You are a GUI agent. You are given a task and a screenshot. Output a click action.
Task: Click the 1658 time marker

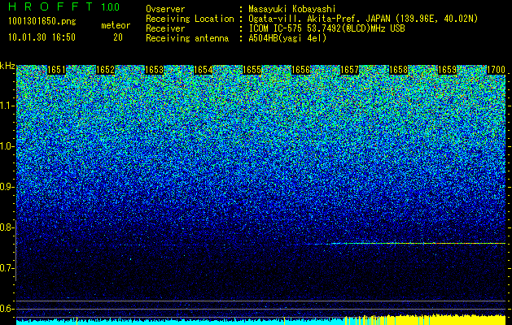(399, 70)
